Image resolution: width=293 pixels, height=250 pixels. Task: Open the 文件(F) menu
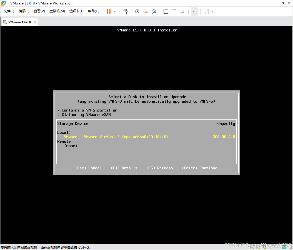click(x=9, y=11)
